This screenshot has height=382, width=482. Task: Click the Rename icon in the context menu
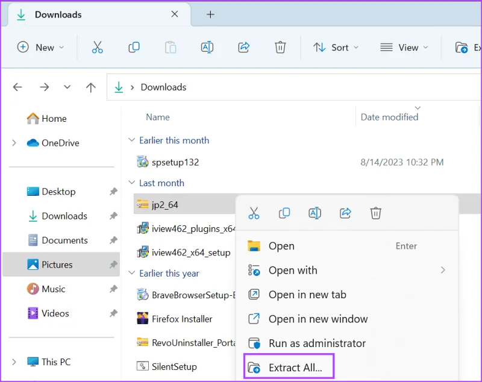[x=315, y=213]
